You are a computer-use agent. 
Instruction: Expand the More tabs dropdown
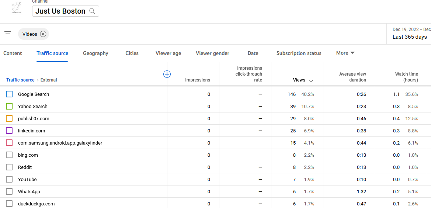345,53
